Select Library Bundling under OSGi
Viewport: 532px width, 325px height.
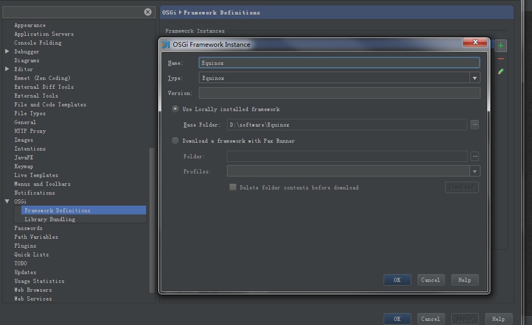click(50, 220)
